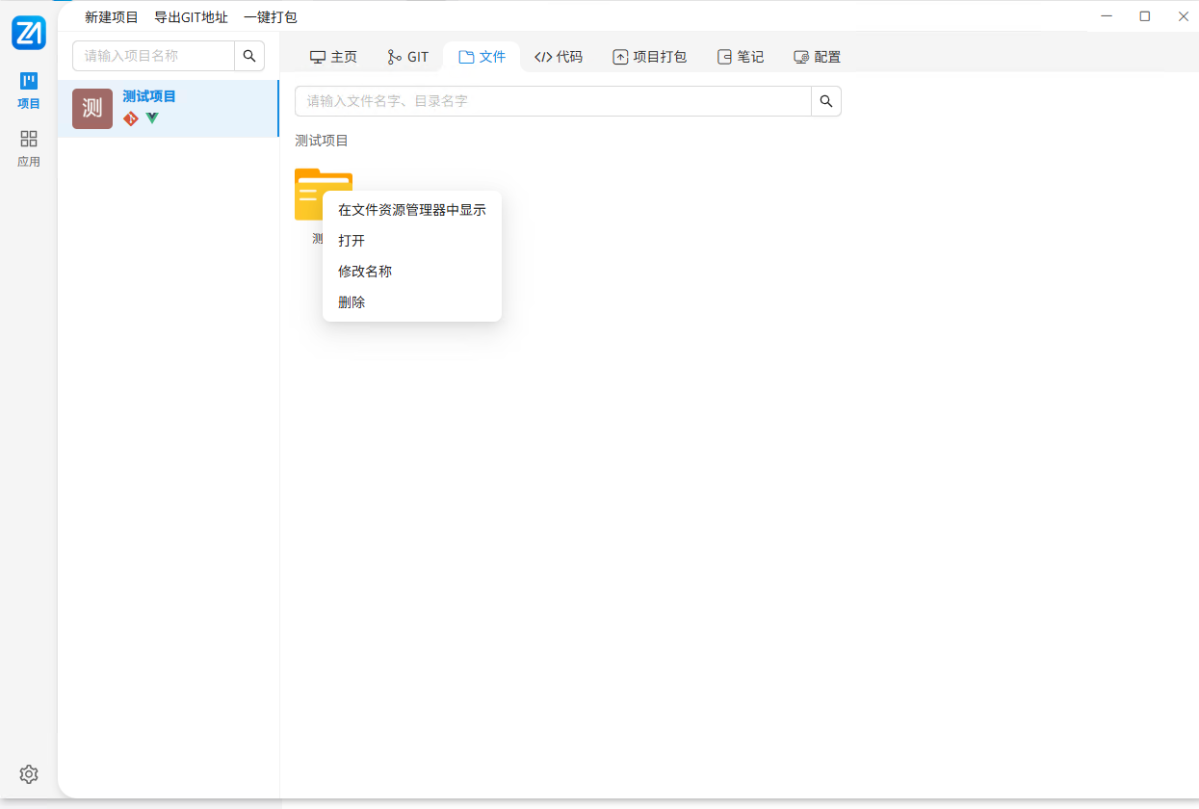Viewport: 1199px width, 809px height.
Task: Click 一键打包 in the top bar
Action: (x=269, y=16)
